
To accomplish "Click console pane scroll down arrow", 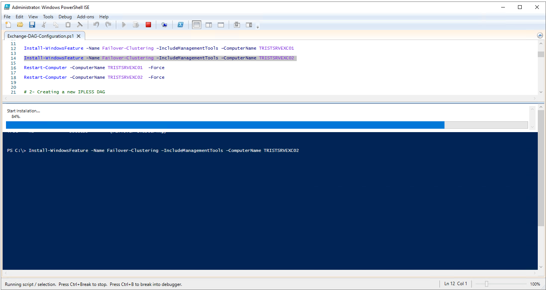I will tap(541, 266).
